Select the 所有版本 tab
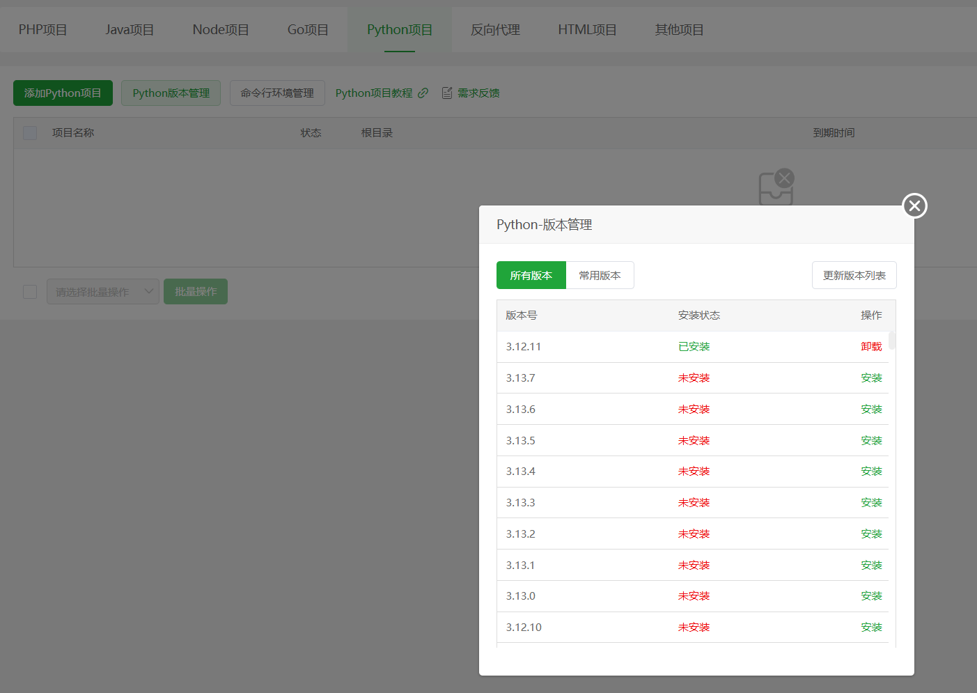 click(x=531, y=275)
